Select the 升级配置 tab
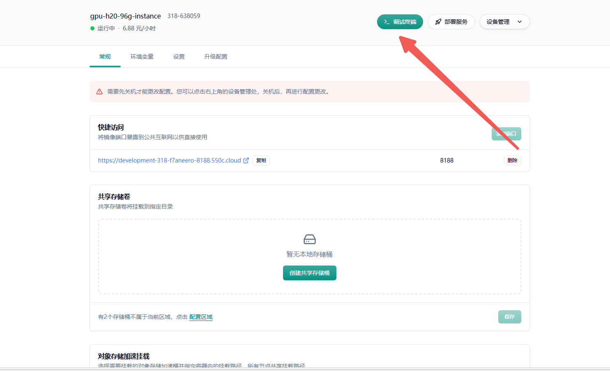 [216, 57]
